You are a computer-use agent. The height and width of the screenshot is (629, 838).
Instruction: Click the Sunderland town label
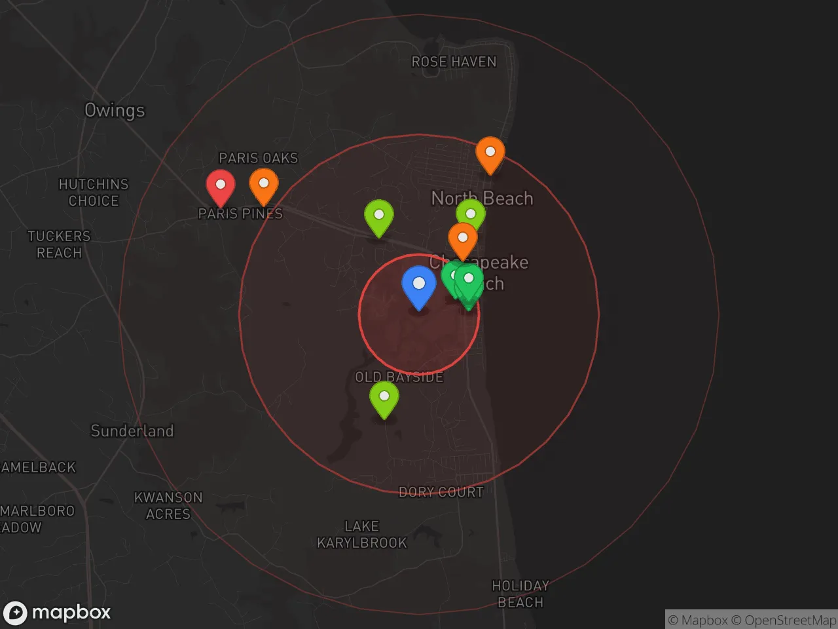coord(132,430)
